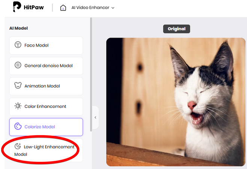
Task: Open the AI Video Enhancer dropdown
Action: [x=93, y=8]
